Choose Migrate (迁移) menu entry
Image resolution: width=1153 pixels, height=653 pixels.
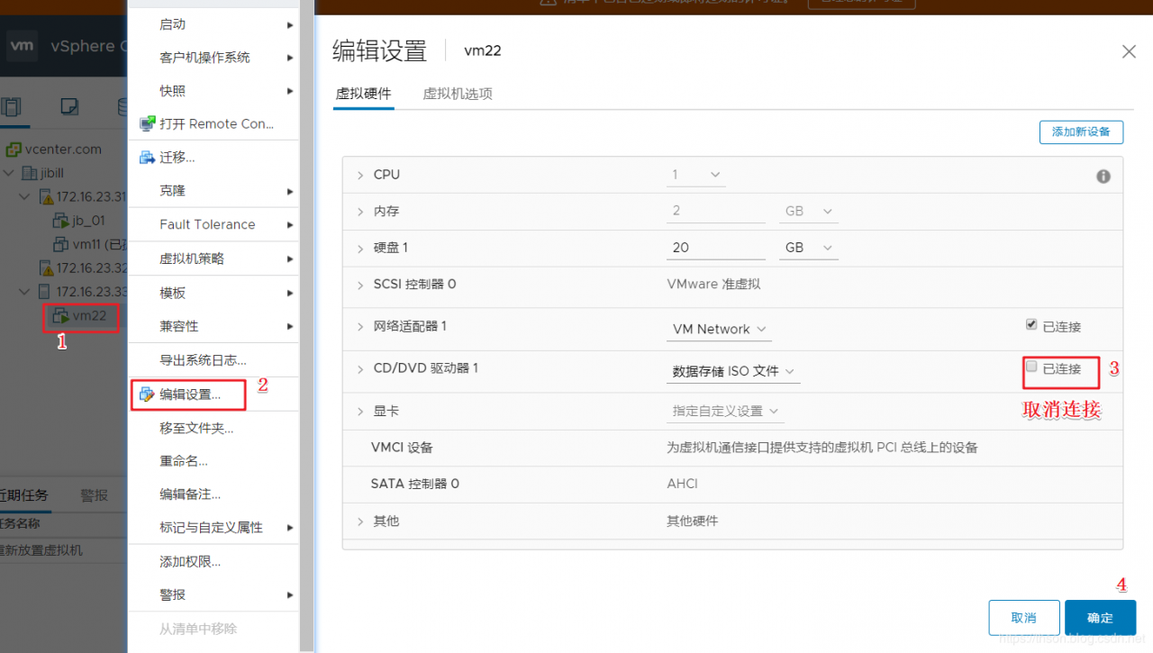[x=213, y=158]
